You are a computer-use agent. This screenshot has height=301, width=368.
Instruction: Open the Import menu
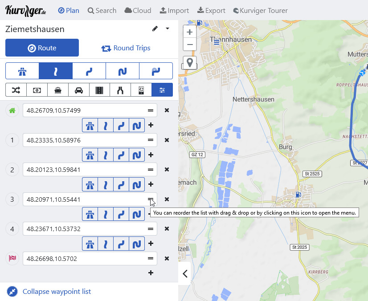(174, 11)
